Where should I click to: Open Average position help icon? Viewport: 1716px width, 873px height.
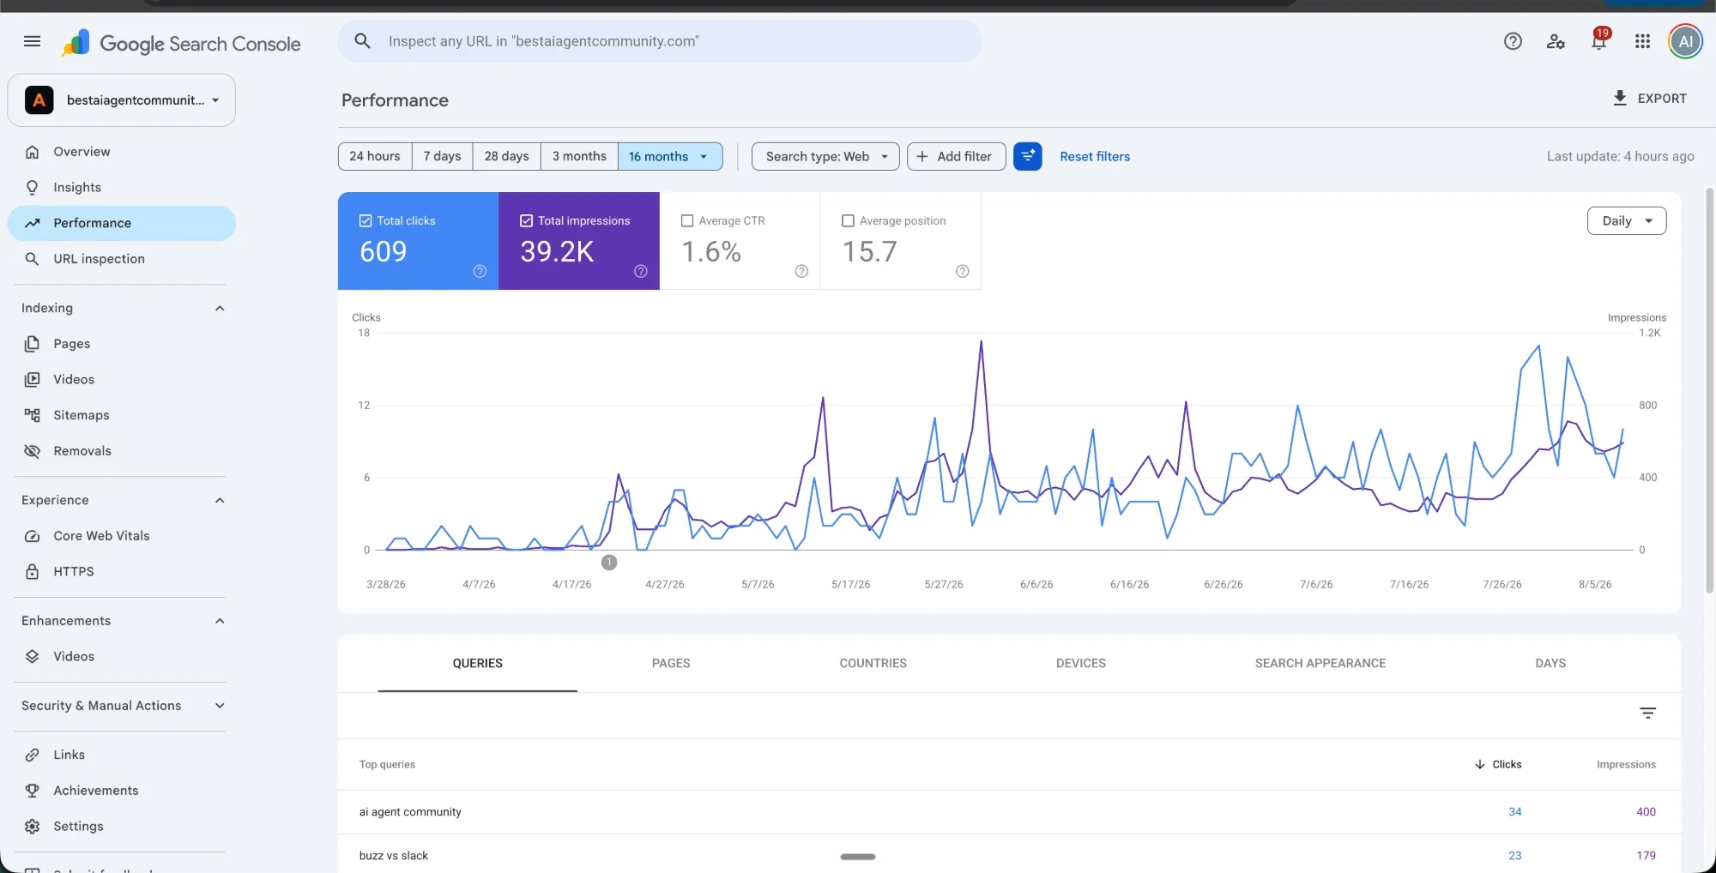(963, 271)
